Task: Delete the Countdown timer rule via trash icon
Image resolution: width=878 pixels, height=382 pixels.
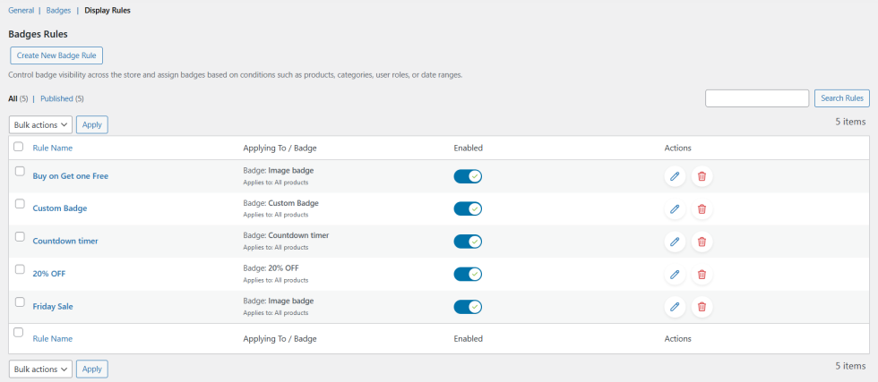Action: 702,242
